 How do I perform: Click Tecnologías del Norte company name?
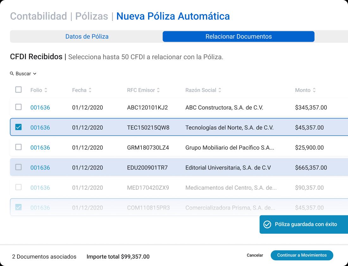(x=229, y=128)
